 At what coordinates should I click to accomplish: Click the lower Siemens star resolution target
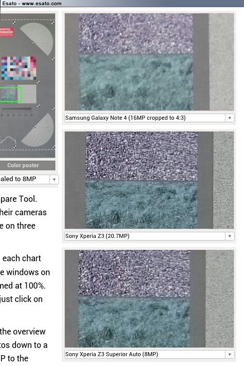[x=38, y=130]
